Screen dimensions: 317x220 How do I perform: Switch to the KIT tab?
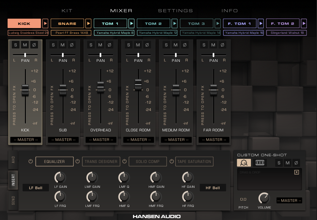(67, 11)
